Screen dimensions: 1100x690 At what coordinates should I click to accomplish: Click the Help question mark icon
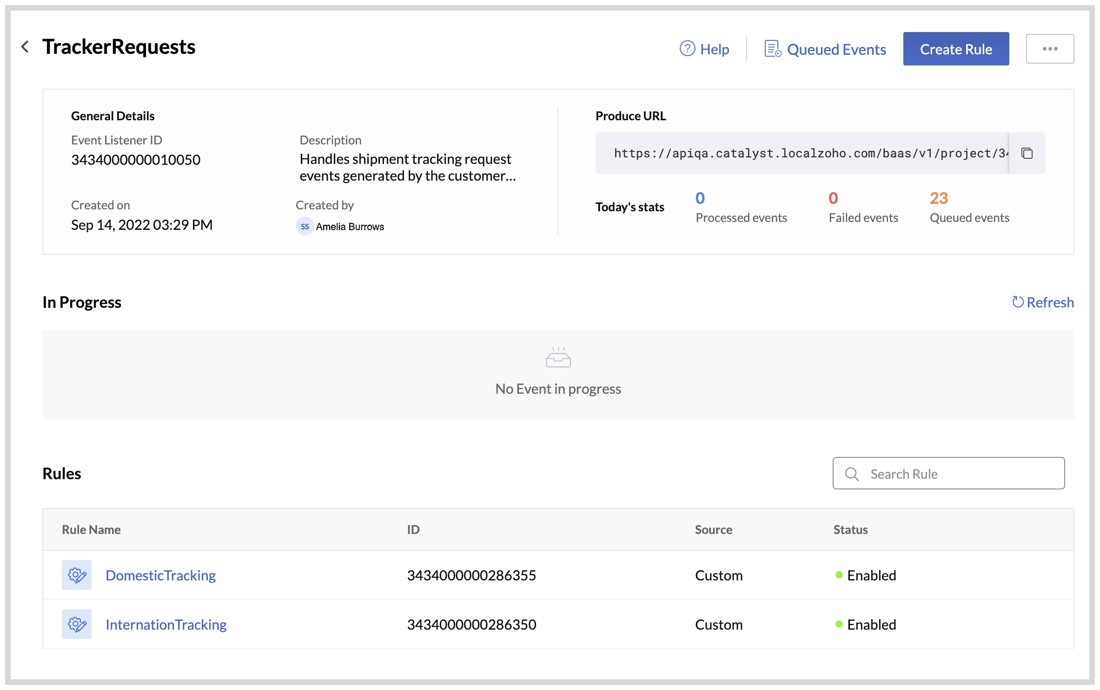(x=688, y=49)
